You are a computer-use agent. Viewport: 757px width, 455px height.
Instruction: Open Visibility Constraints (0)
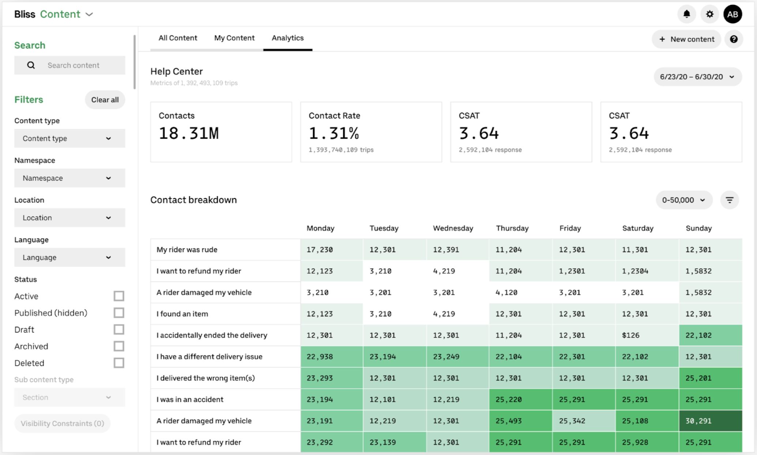[x=62, y=423]
